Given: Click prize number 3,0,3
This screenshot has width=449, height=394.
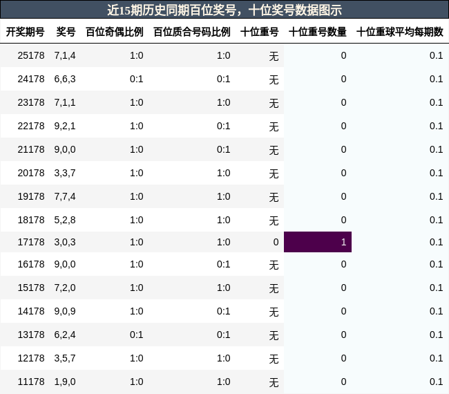Looking at the screenshot, I should [65, 242].
